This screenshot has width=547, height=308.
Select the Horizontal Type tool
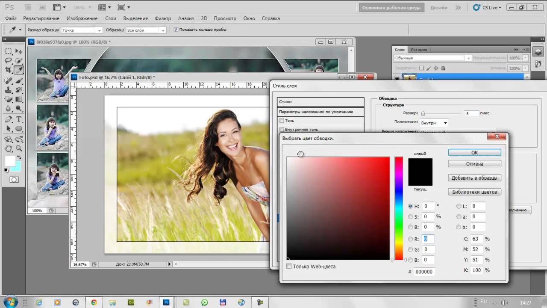(x=19, y=119)
